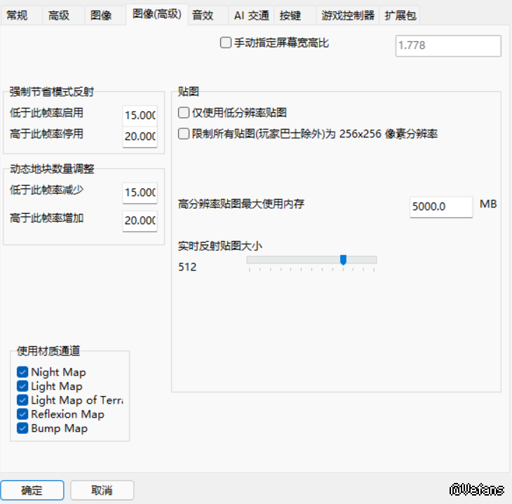Click the 取消 button
The image size is (512, 504).
[x=102, y=490]
